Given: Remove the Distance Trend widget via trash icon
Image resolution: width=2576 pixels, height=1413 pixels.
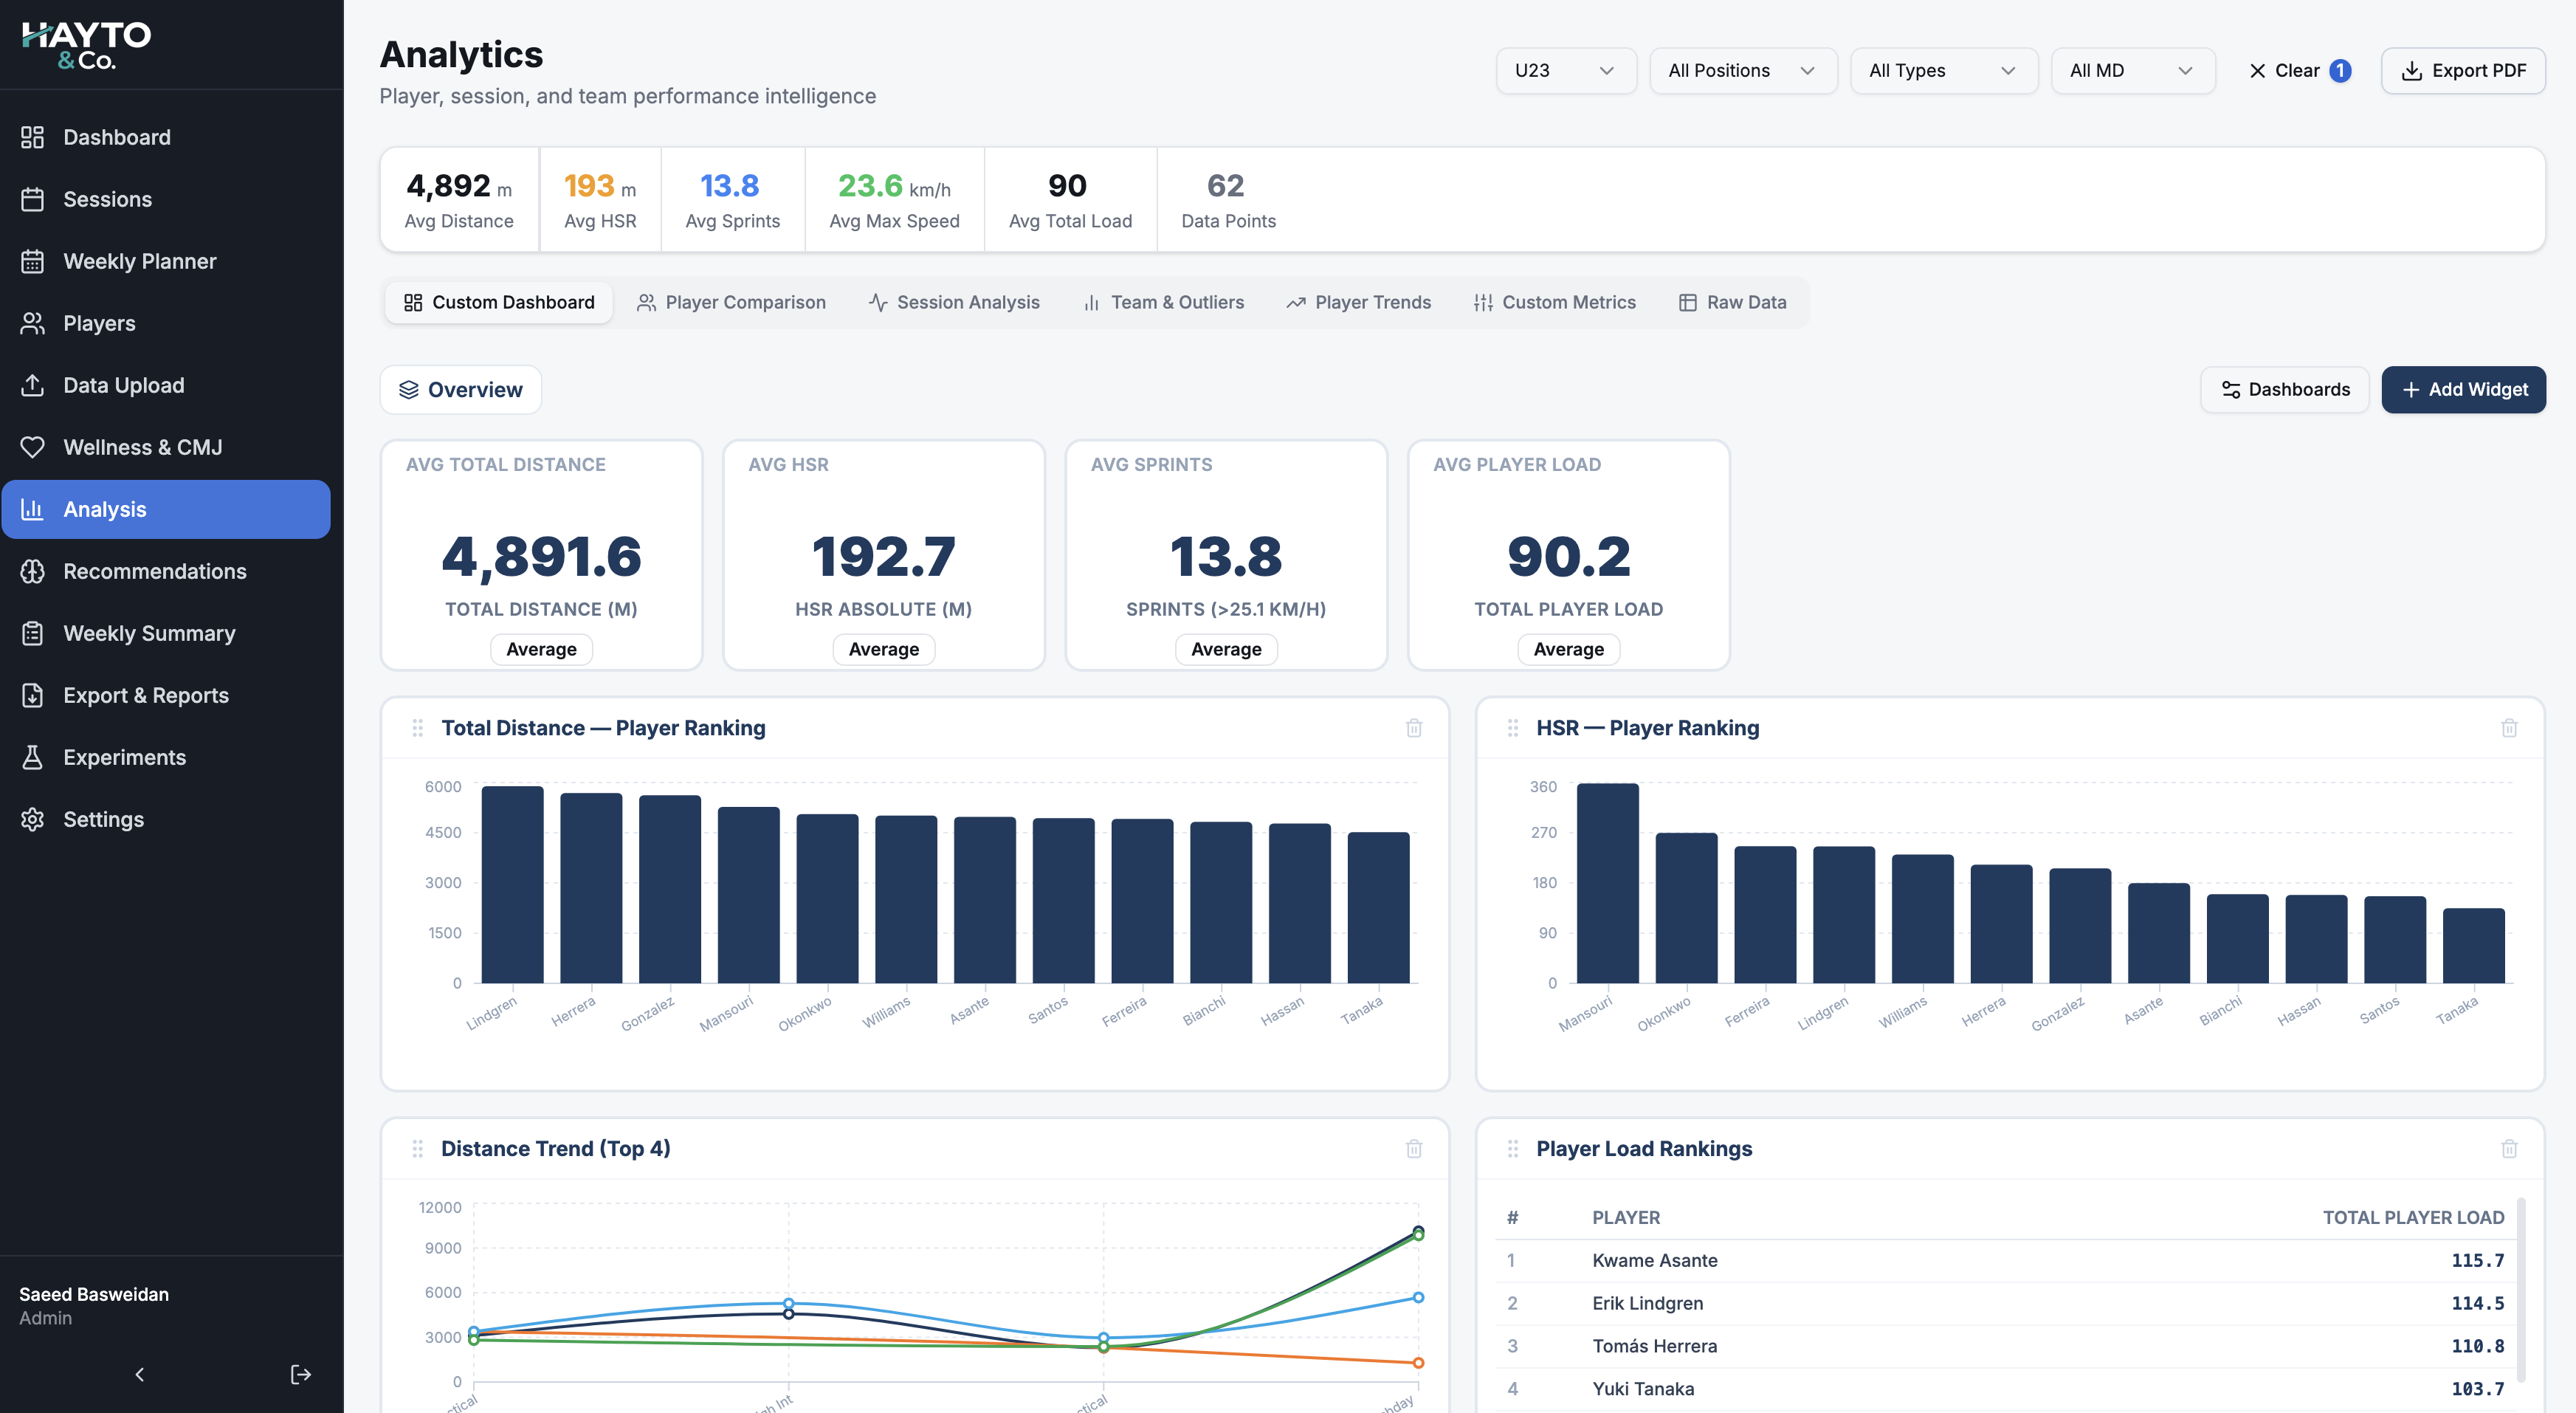Looking at the screenshot, I should tap(1414, 1149).
